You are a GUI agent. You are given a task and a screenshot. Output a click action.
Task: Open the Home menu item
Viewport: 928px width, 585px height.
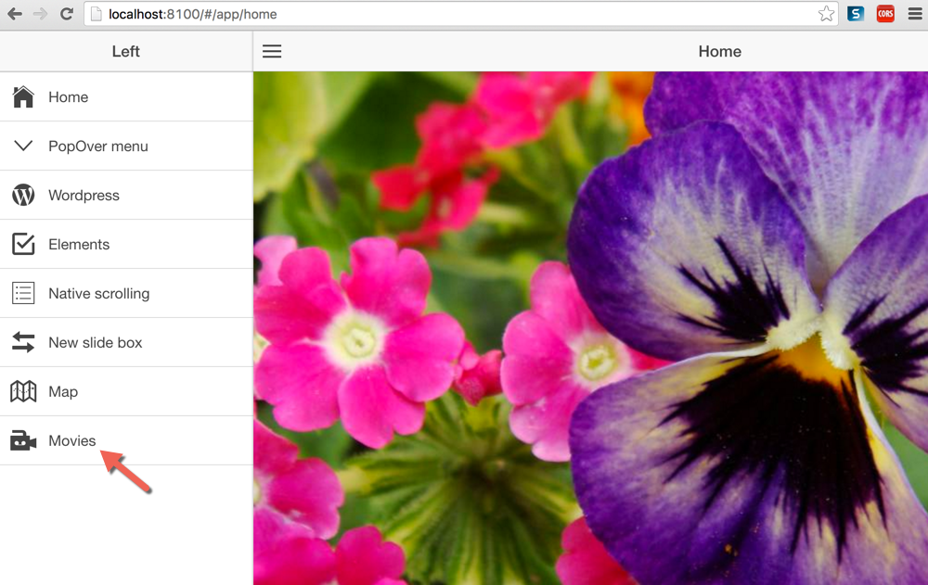click(x=126, y=97)
